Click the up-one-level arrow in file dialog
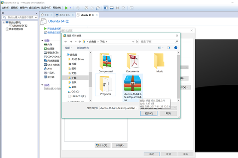This screenshot has width=238, height=158. [x=79, y=42]
